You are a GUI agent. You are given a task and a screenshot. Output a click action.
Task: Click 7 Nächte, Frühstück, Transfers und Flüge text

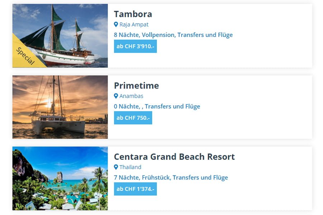[x=171, y=178]
